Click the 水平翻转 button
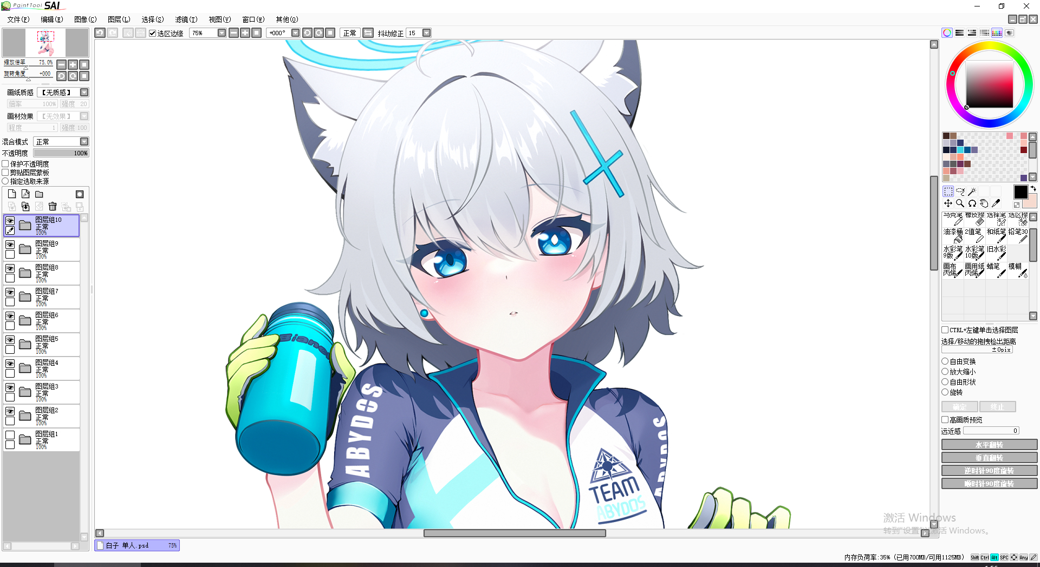1040x567 pixels. (989, 445)
